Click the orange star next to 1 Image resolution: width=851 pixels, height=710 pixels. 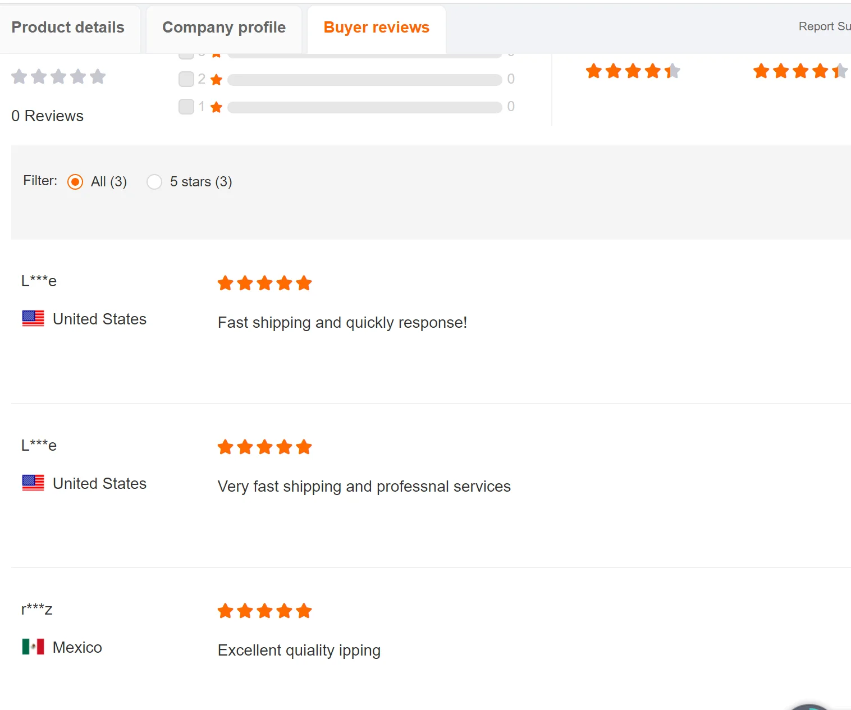pos(217,107)
